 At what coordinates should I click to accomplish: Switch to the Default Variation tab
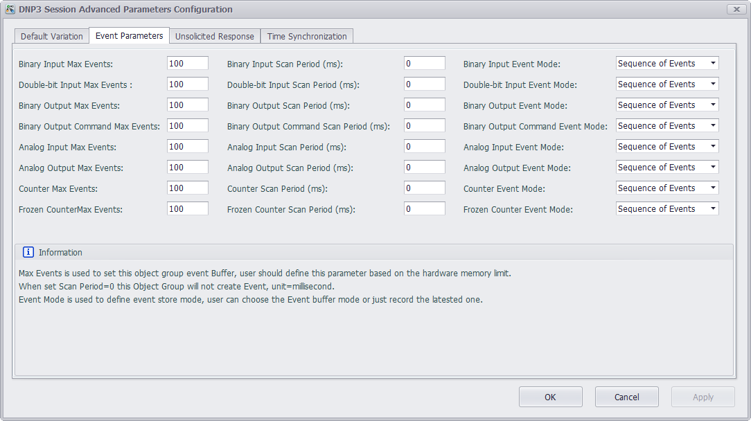pyautogui.click(x=52, y=36)
